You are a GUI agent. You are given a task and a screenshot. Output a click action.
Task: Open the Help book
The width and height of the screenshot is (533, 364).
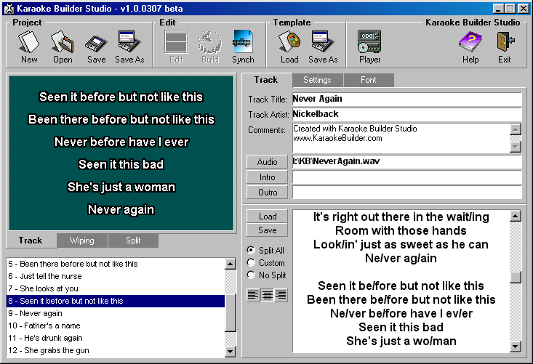(470, 46)
